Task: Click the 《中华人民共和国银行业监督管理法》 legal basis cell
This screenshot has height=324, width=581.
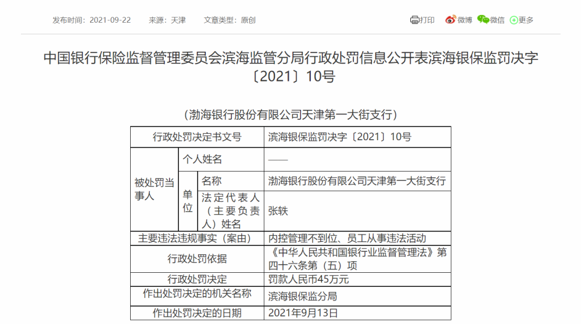Action: pyautogui.click(x=357, y=259)
